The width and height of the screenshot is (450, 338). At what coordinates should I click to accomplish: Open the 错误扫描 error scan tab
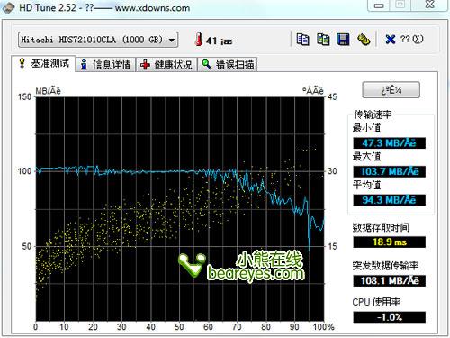[228, 65]
